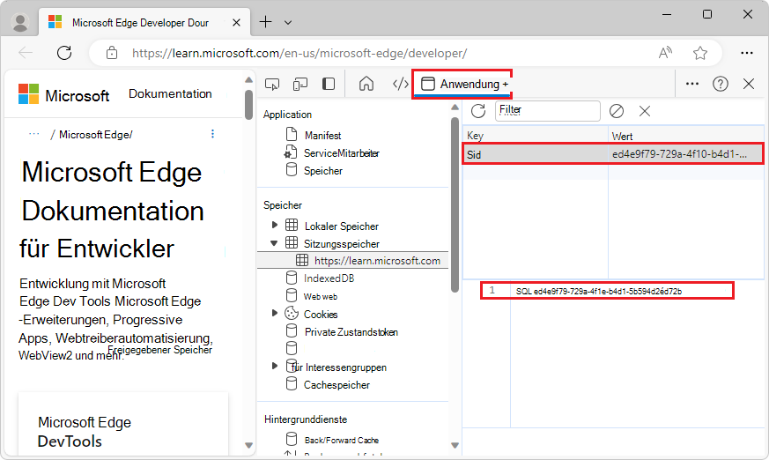Open the DevTools Welcome home icon

coord(366,84)
